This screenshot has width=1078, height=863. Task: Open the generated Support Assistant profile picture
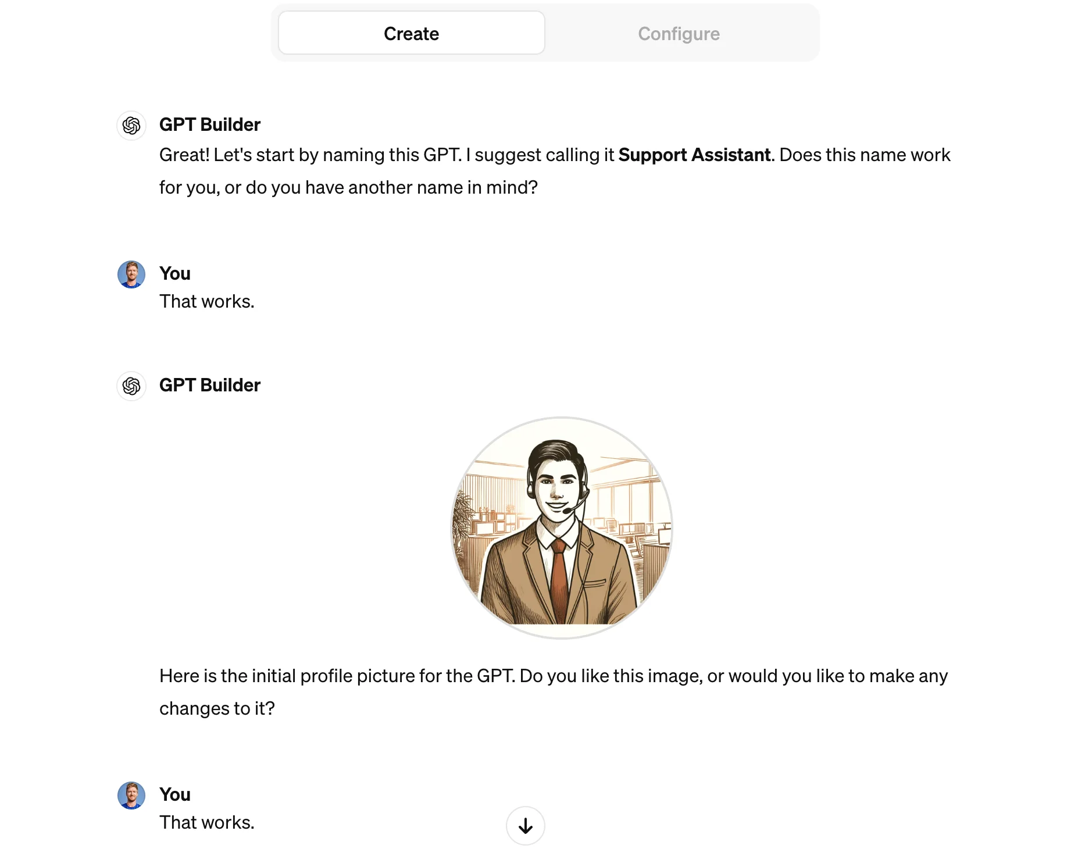pos(562,528)
